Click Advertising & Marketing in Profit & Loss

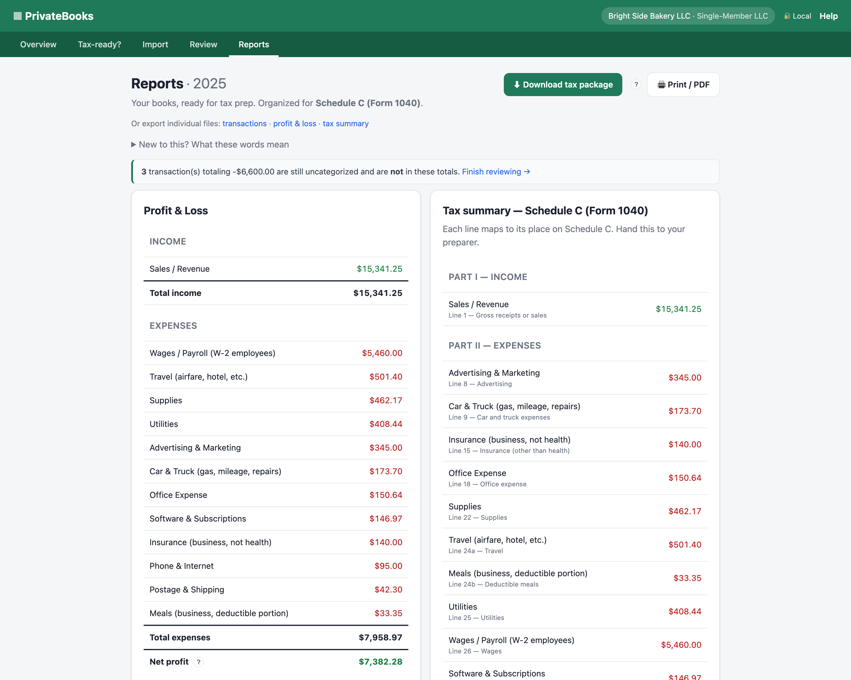pyautogui.click(x=276, y=448)
